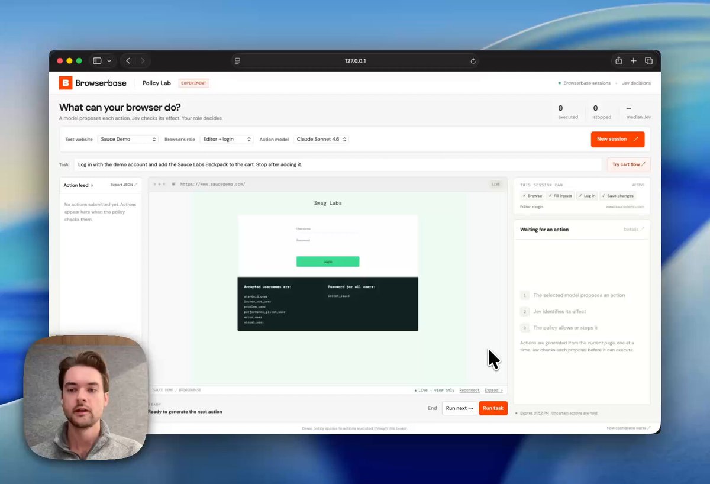The image size is (710, 484).
Task: Start a New session
Action: 617,140
